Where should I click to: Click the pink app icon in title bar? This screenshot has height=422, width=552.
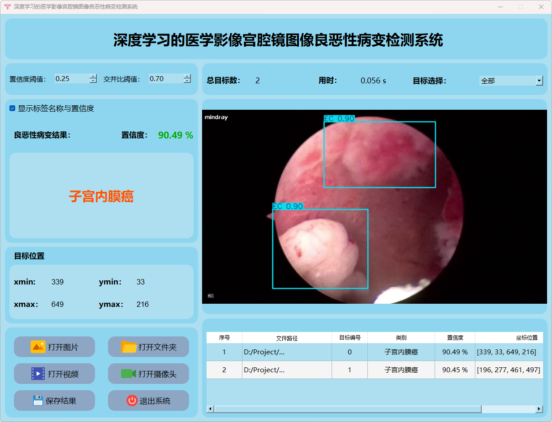(x=7, y=7)
